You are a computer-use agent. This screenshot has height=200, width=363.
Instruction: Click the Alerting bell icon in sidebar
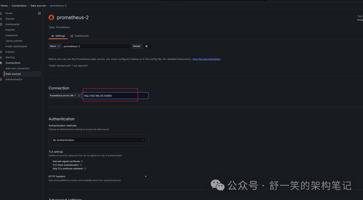tap(1, 57)
